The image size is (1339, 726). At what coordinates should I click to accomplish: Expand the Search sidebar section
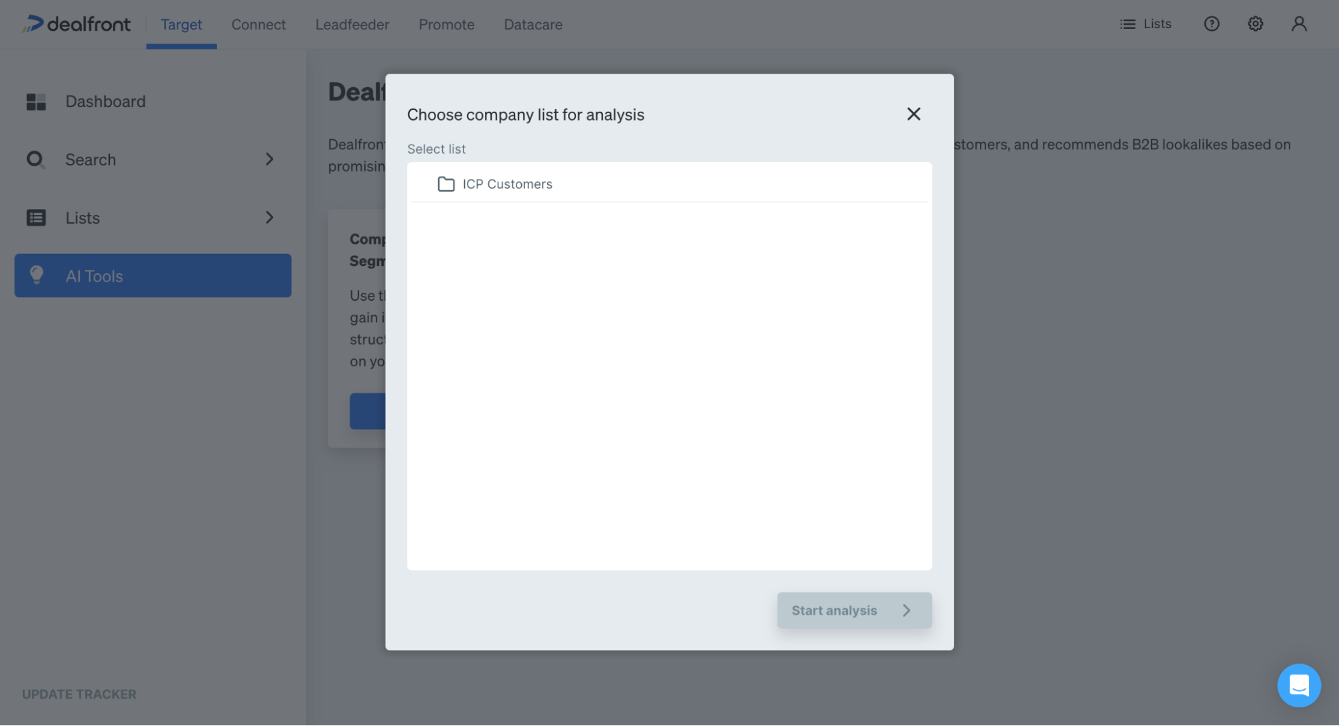269,159
